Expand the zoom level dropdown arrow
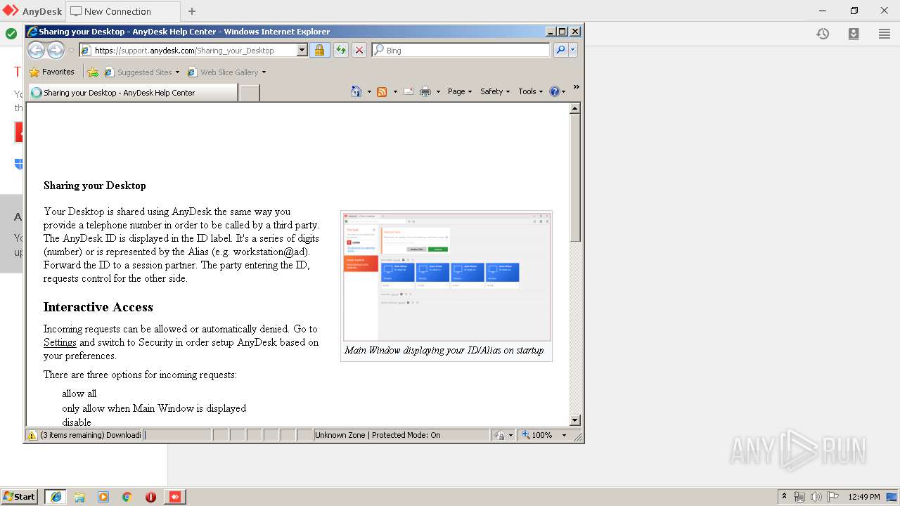Image resolution: width=900 pixels, height=506 pixels. pos(564,435)
